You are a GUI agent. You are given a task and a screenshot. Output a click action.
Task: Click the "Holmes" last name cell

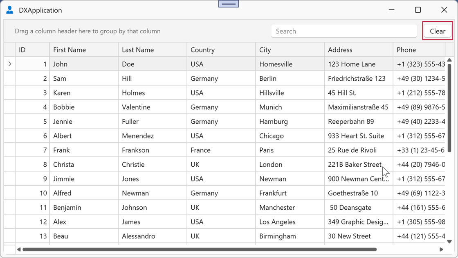pyautogui.click(x=153, y=93)
